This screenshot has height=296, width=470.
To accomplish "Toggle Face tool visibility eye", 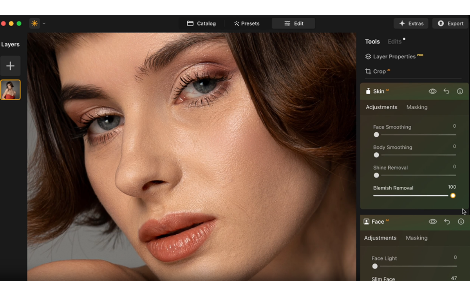I will pos(433,222).
